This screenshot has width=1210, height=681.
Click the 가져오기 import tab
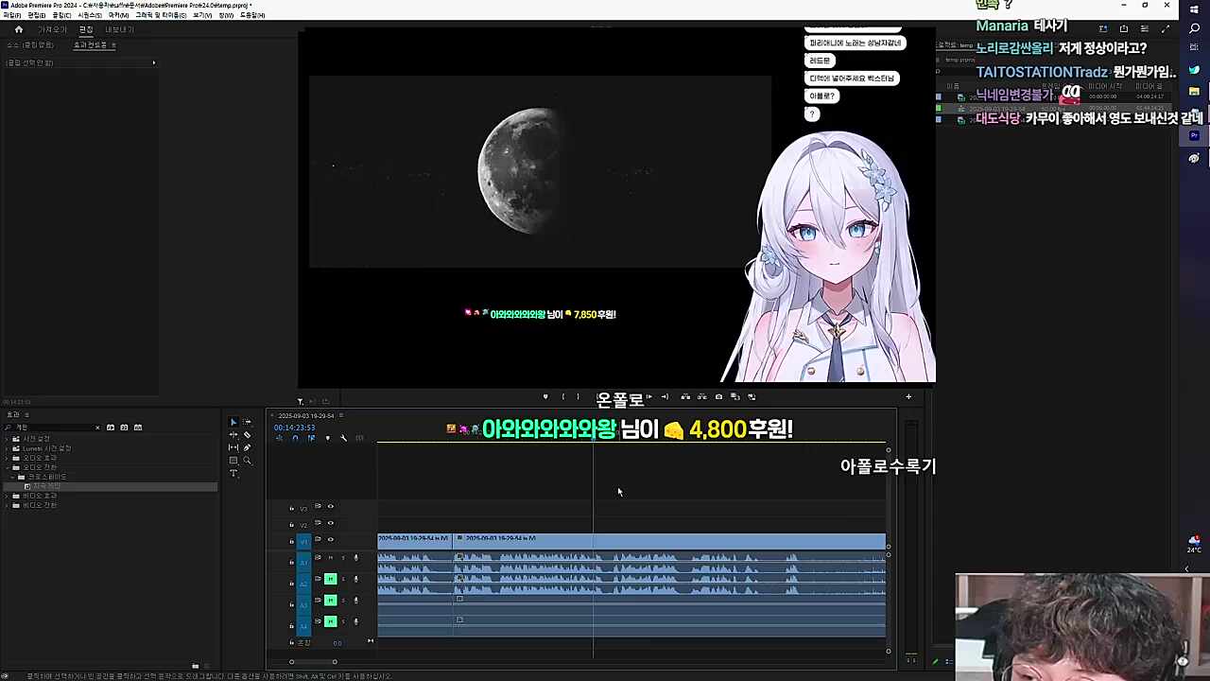52,29
